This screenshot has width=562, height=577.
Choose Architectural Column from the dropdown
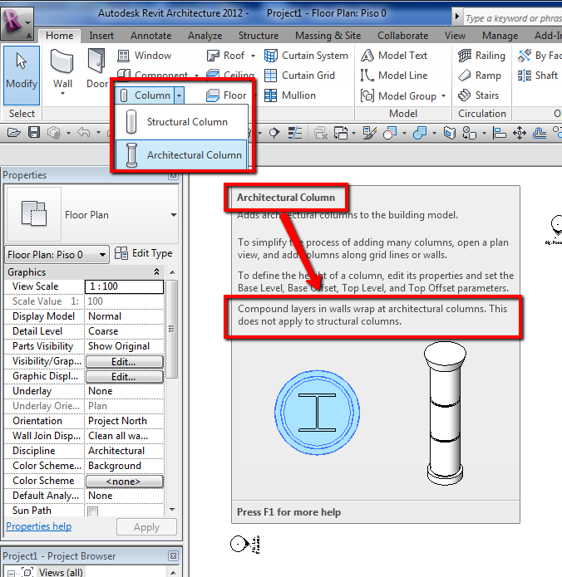[181, 155]
